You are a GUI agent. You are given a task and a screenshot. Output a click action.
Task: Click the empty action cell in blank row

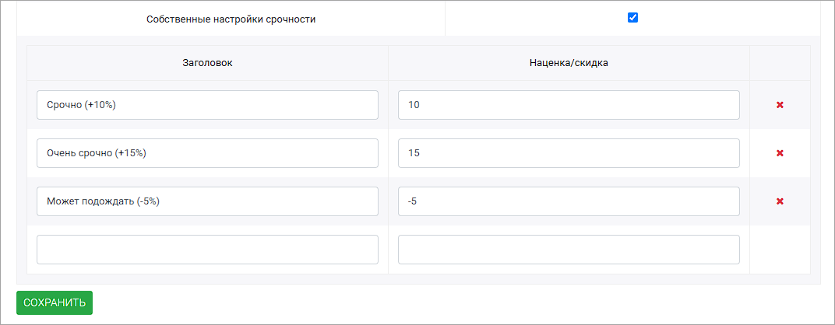tap(780, 250)
